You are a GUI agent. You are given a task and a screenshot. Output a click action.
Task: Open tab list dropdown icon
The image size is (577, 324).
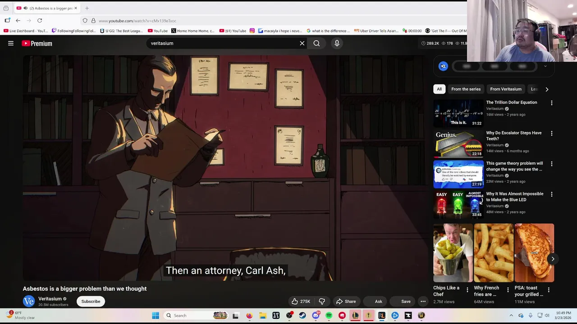click(x=6, y=8)
